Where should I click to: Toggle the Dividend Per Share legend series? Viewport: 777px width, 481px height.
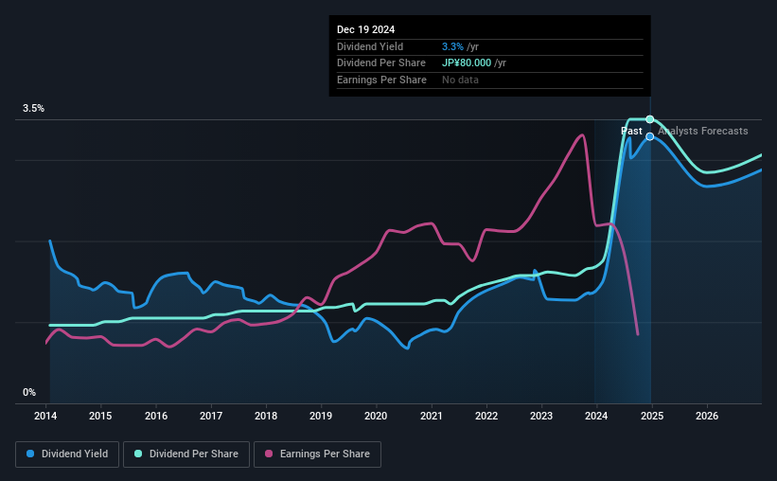[186, 454]
